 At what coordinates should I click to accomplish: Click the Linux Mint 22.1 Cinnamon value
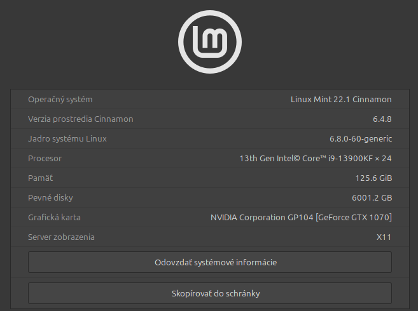(341, 100)
